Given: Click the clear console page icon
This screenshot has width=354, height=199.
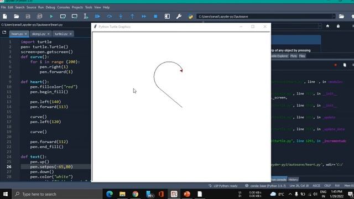Looking at the screenshot, I should (x=345, y=65).
